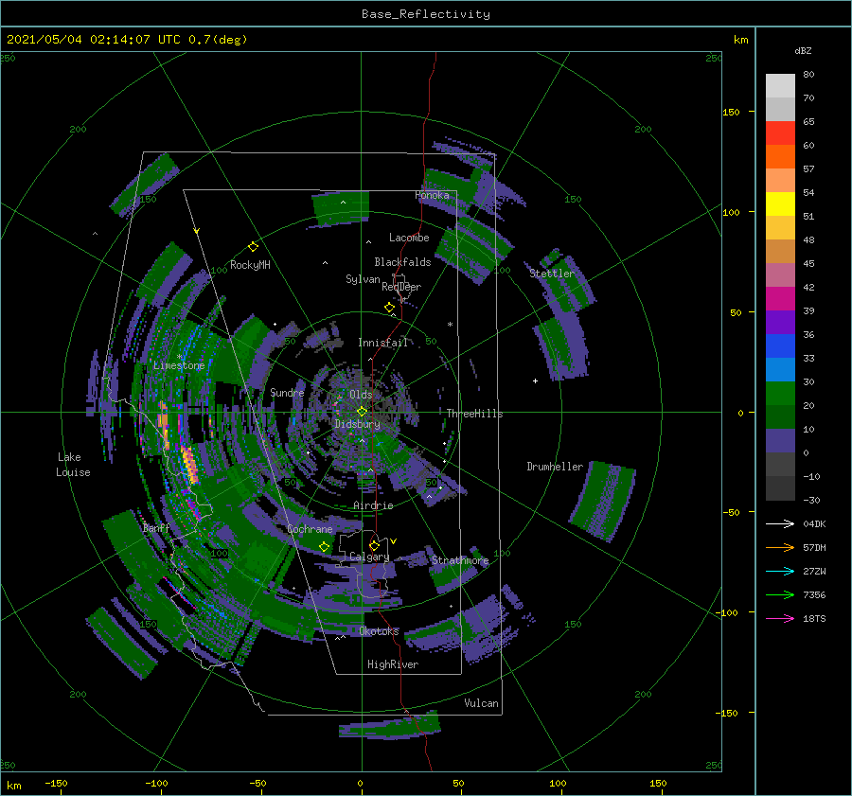Click the magenta 18TS arrow in legend

780,618
